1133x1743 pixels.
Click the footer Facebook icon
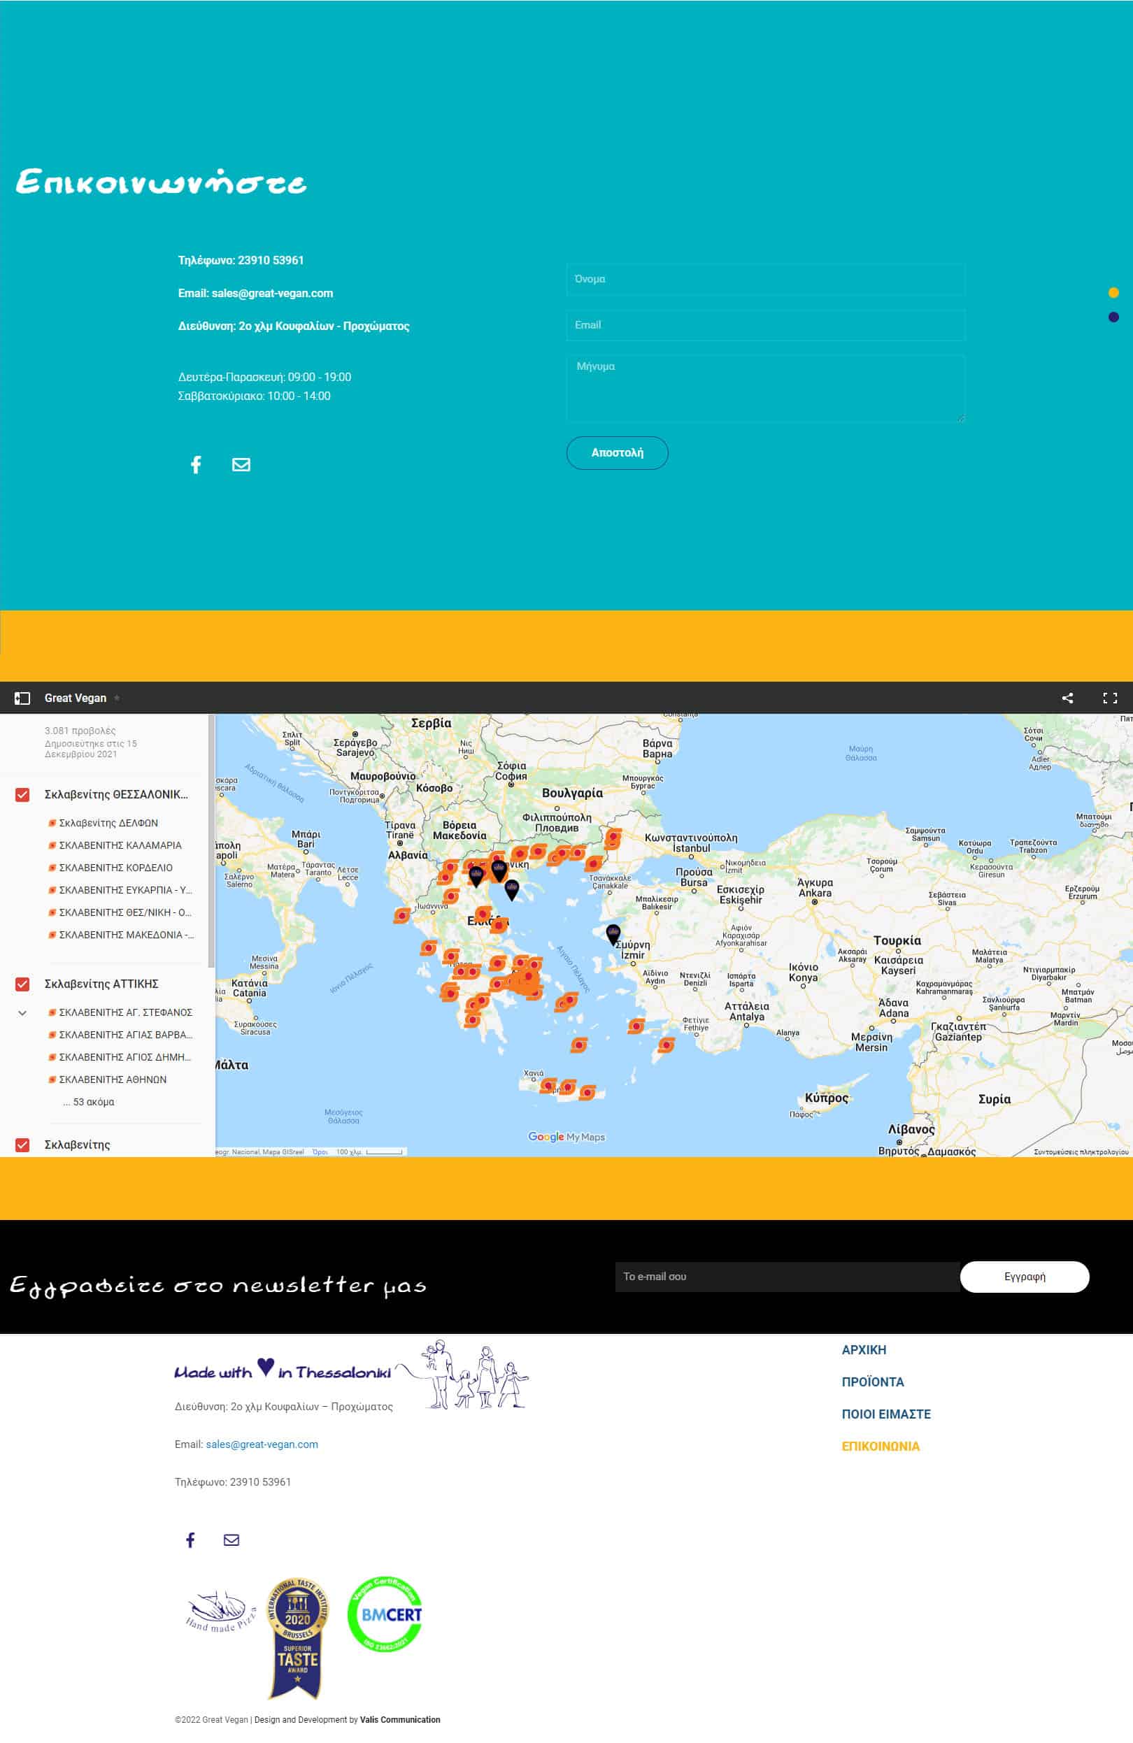(190, 1540)
